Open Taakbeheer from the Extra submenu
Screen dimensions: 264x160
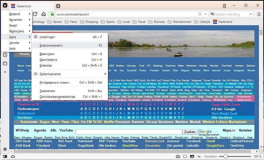pos(70,91)
